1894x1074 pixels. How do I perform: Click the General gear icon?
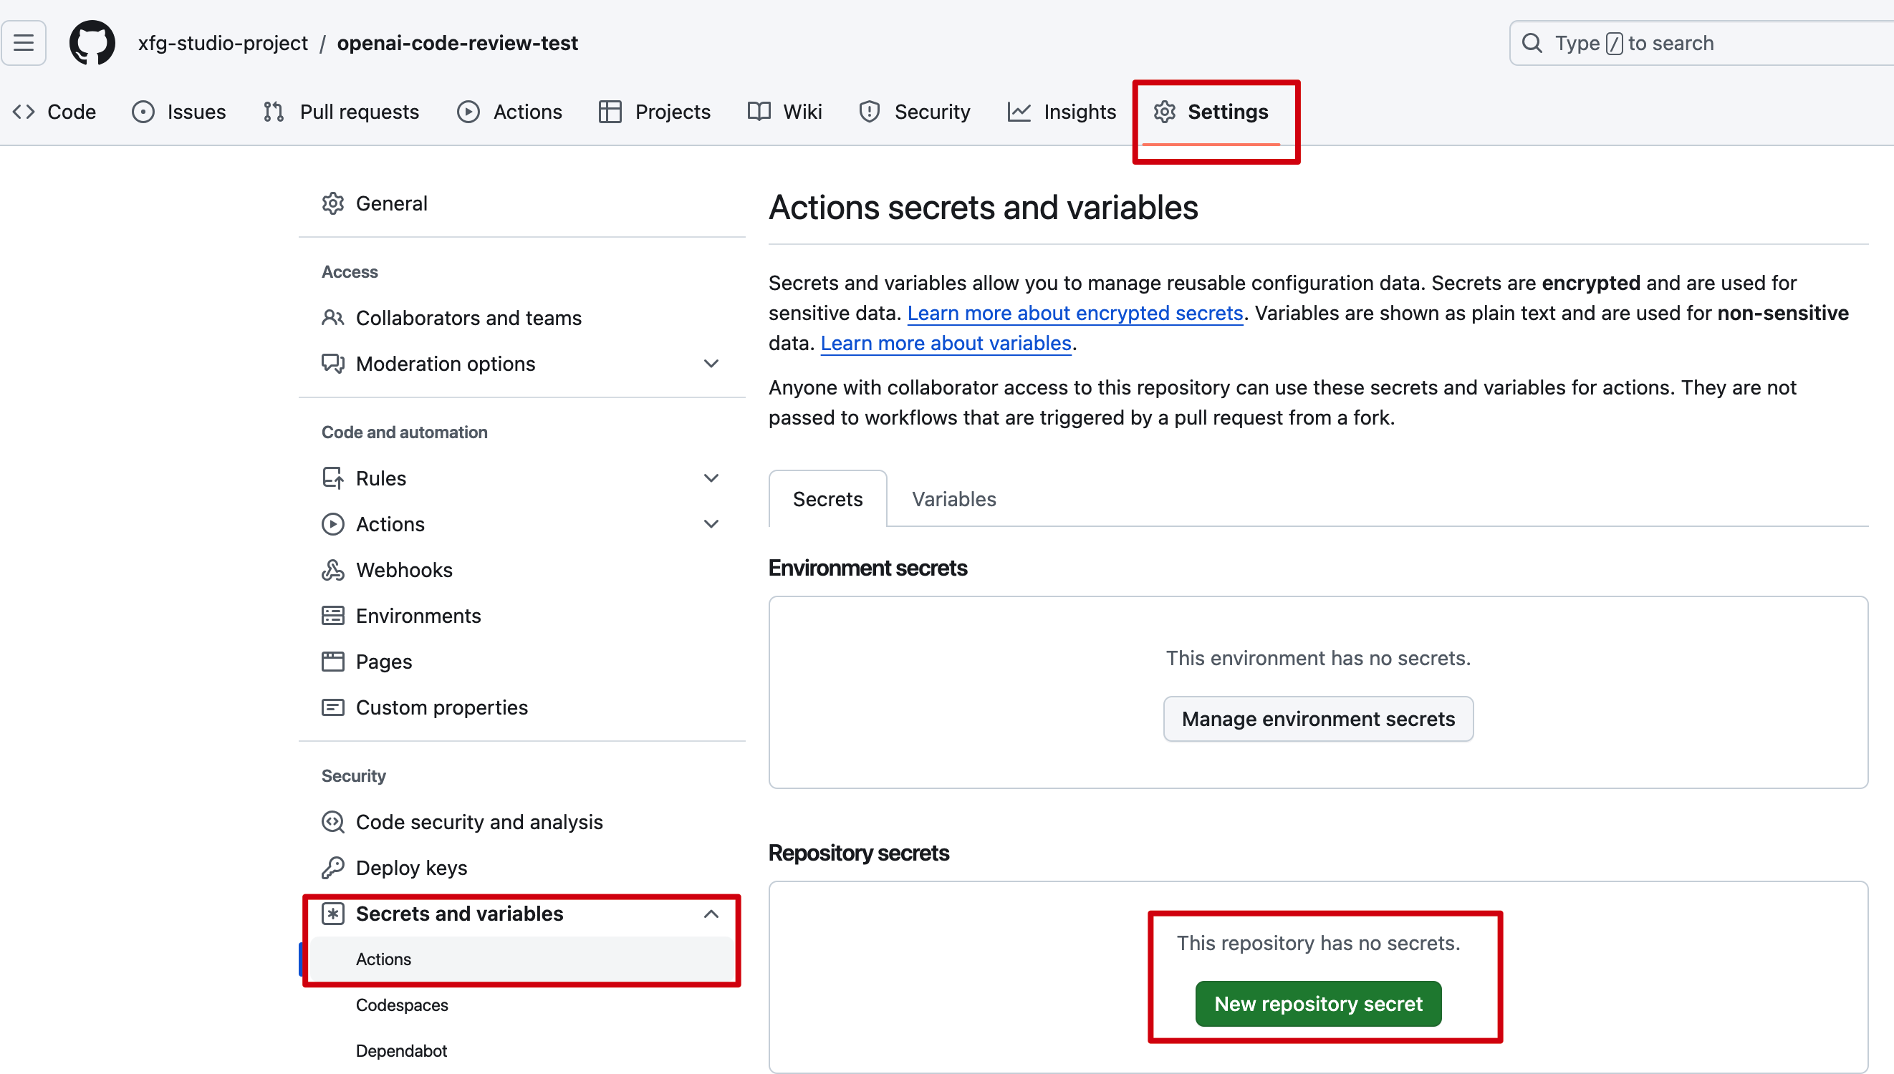pos(333,203)
